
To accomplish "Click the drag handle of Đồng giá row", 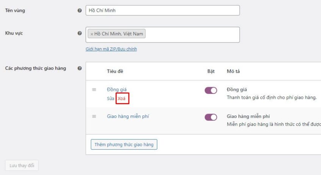I will [94, 90].
